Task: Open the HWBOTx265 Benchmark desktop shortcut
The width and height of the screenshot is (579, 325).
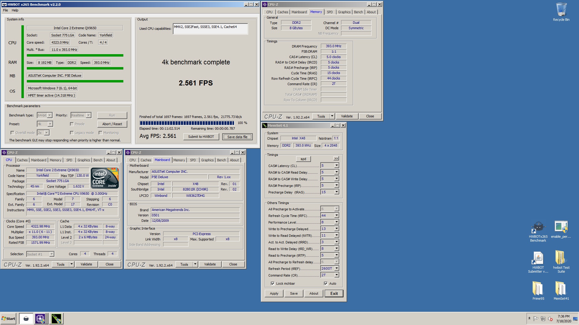Action: click(538, 232)
